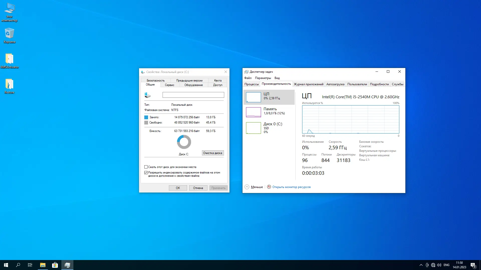Click the disk label text field
This screenshot has height=270, width=481.
193,95
